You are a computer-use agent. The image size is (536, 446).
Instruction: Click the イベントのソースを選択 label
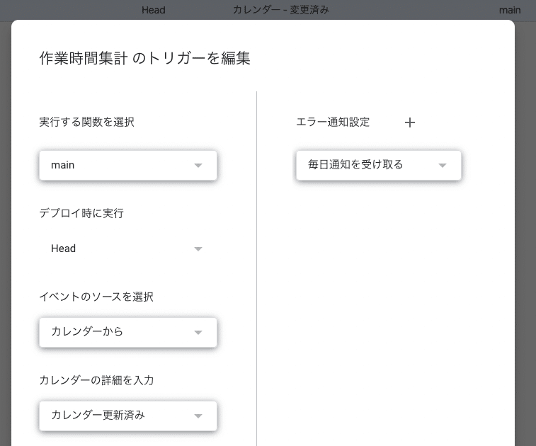[96, 297]
